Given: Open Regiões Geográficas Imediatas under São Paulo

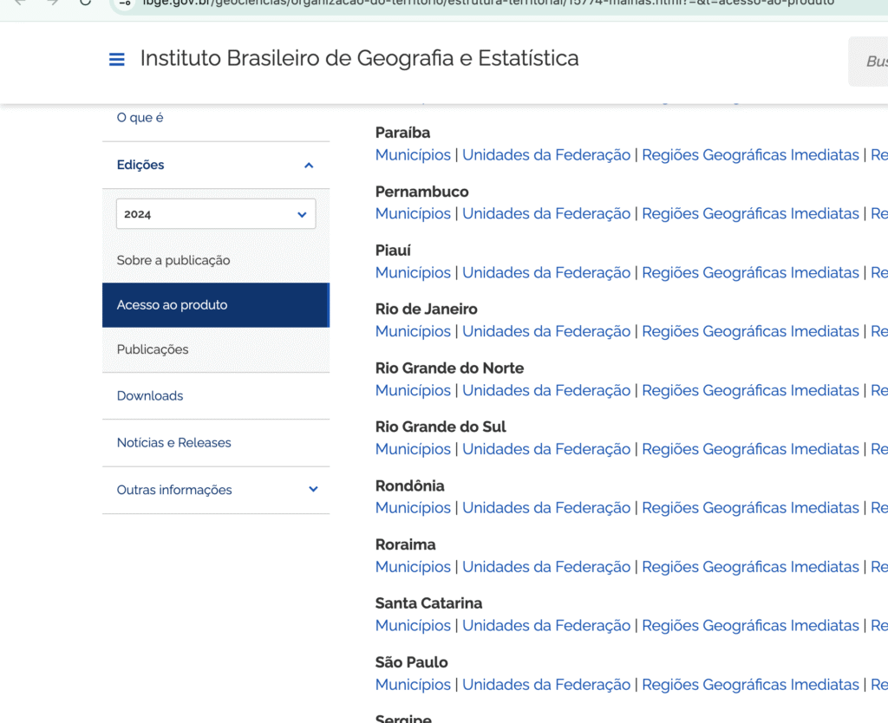Looking at the screenshot, I should [750, 685].
